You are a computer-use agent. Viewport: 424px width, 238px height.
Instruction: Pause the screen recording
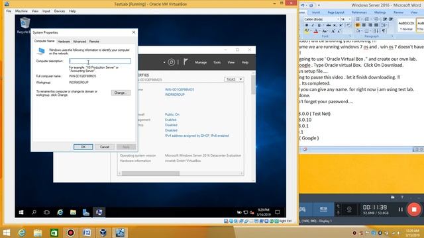[x=400, y=210]
